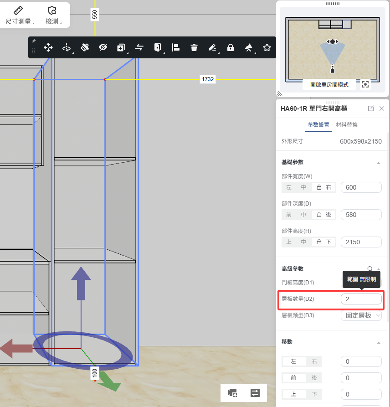Click the 層板數量(D2) input field

[361, 299]
